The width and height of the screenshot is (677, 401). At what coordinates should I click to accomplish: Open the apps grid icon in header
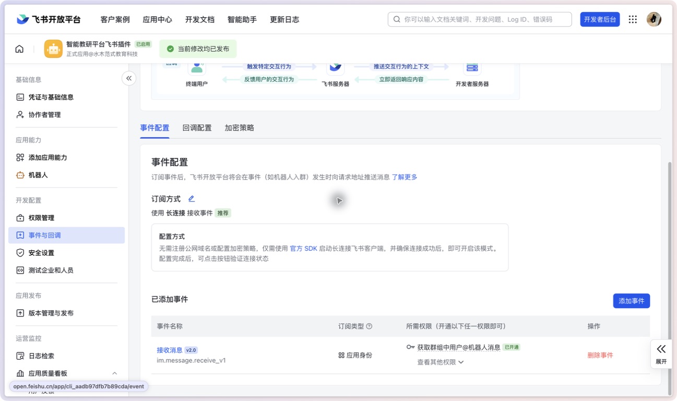[x=633, y=19]
